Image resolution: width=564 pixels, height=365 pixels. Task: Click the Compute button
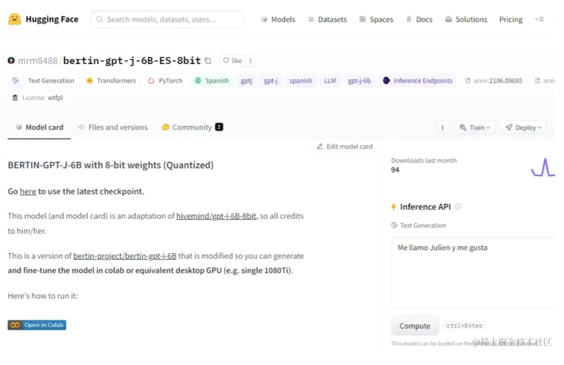tap(415, 326)
